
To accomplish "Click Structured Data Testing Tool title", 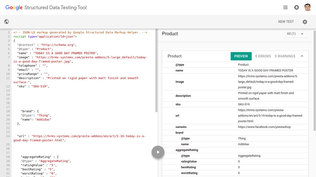I will (x=55, y=8).
